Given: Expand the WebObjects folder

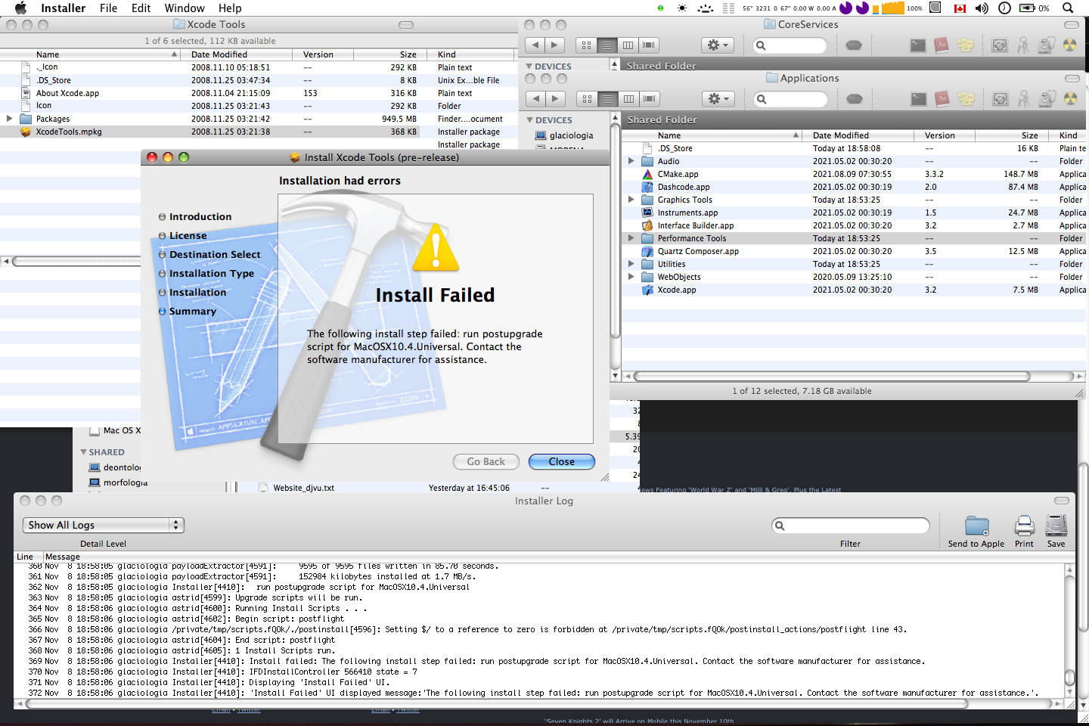Looking at the screenshot, I should (x=631, y=277).
